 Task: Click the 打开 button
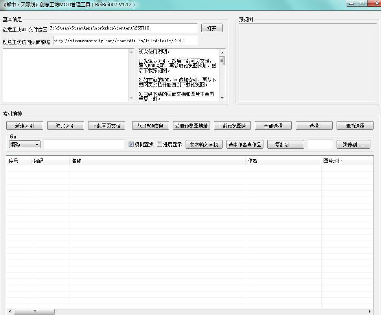pyautogui.click(x=212, y=28)
